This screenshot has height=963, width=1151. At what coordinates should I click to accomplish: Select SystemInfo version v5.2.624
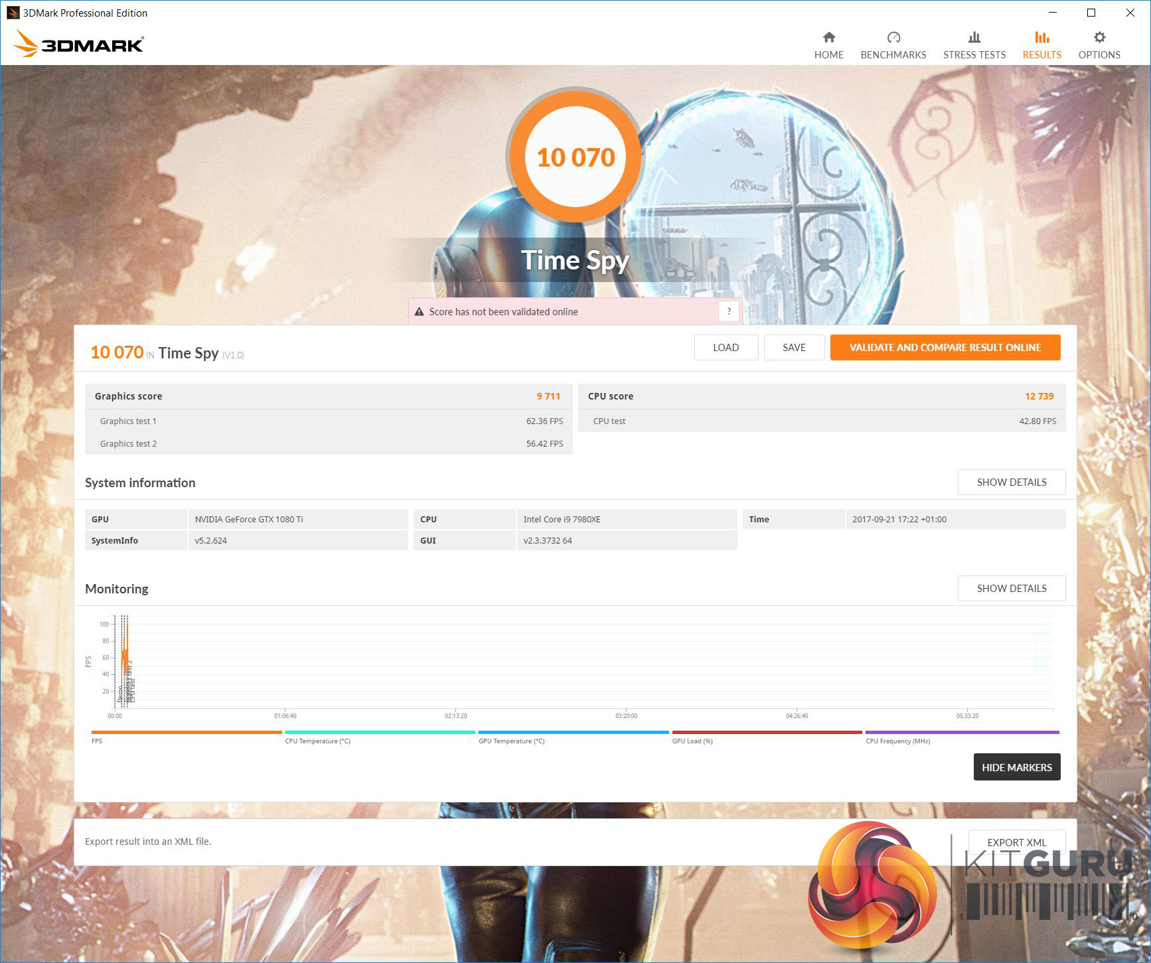click(x=211, y=541)
